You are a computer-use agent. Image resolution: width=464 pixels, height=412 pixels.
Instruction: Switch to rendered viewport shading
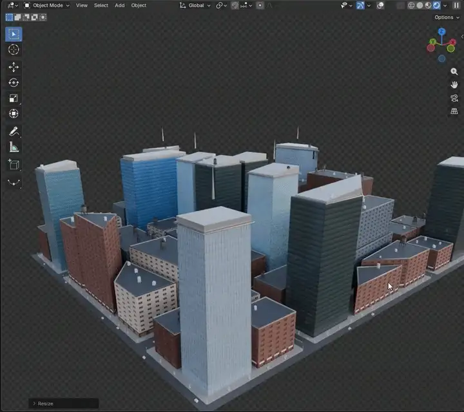tap(436, 5)
